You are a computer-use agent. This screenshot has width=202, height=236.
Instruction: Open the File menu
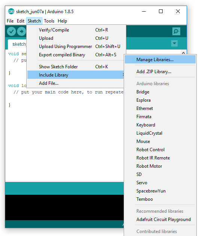coord(10,21)
